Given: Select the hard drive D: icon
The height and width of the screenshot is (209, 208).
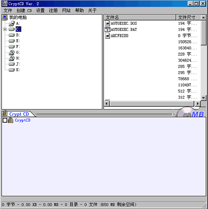Looking at the screenshot, I should (12, 35).
